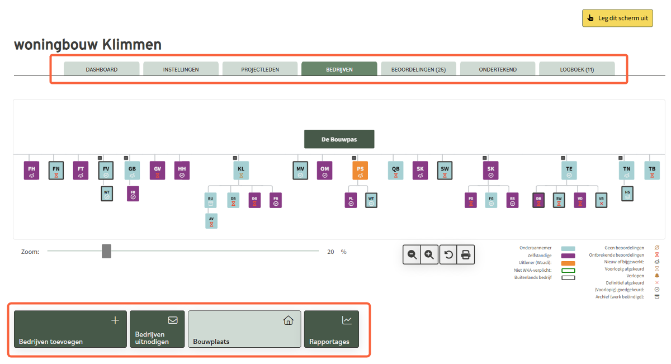Click the envelope icon on Bedrijven uitnodigen

click(173, 320)
